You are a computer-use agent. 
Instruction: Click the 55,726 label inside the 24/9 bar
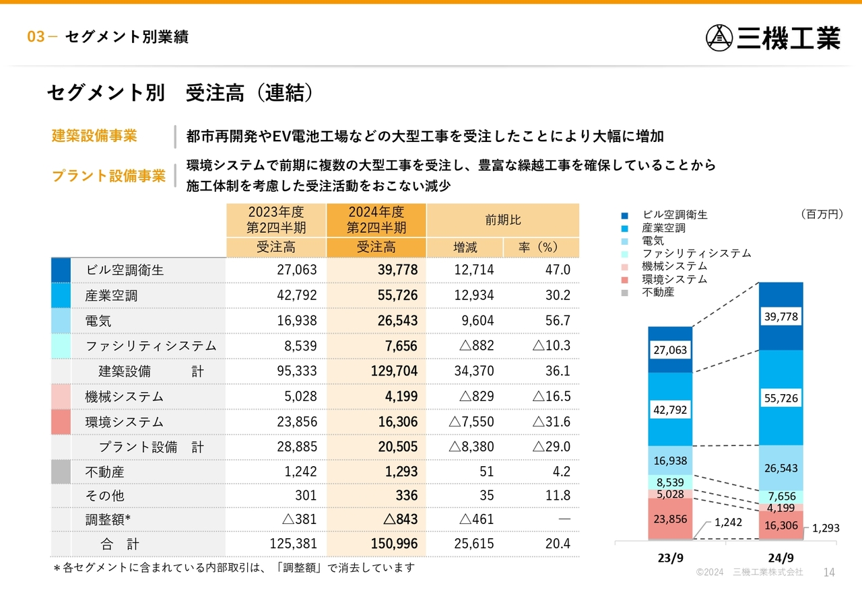tap(781, 398)
